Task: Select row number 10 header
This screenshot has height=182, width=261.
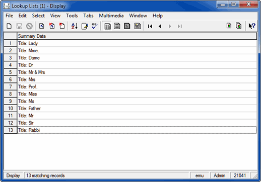Action: pos(11,109)
